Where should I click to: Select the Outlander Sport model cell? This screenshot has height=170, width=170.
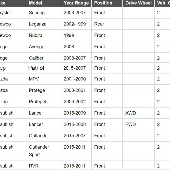[44, 151]
